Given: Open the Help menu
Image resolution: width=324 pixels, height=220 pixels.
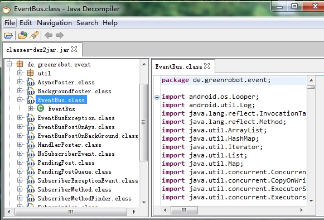Looking at the screenshot, I should click(110, 22).
